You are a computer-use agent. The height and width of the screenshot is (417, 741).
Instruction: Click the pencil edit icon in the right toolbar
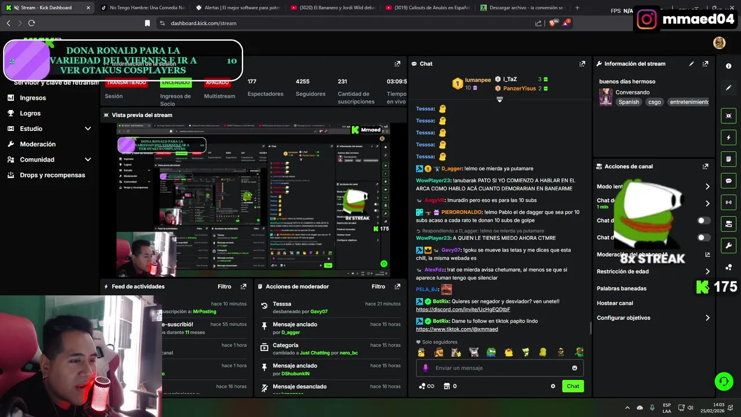coord(728,88)
